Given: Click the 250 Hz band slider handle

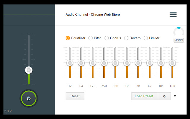Looking at the screenshot, I should pyautogui.click(x=104, y=63).
